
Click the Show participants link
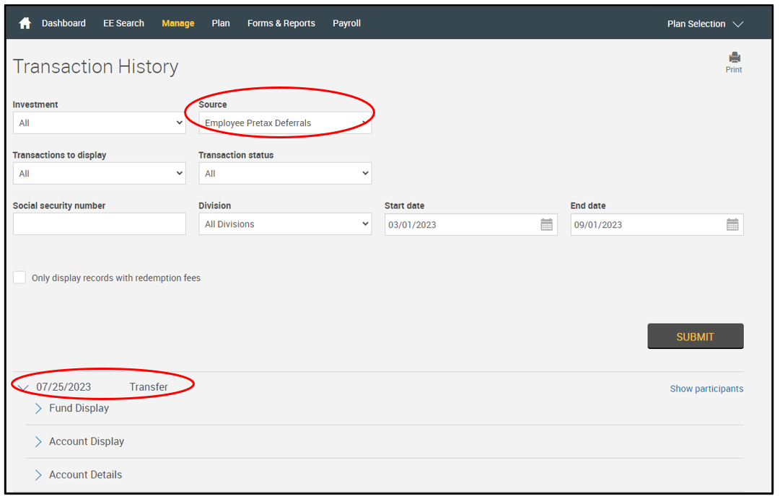click(x=706, y=389)
